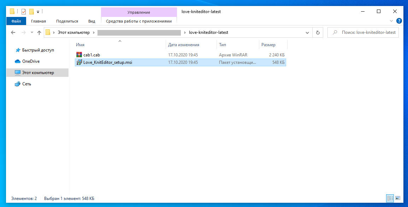Click the date cell of cab1.cab
Viewport: 408px width, 207px height.
(x=183, y=55)
